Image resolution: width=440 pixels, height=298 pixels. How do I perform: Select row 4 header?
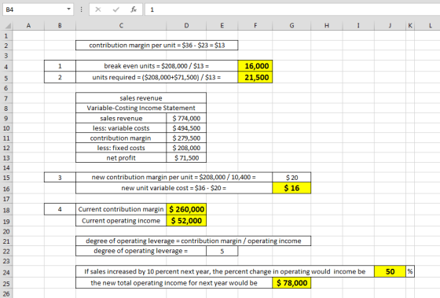tap(6, 67)
